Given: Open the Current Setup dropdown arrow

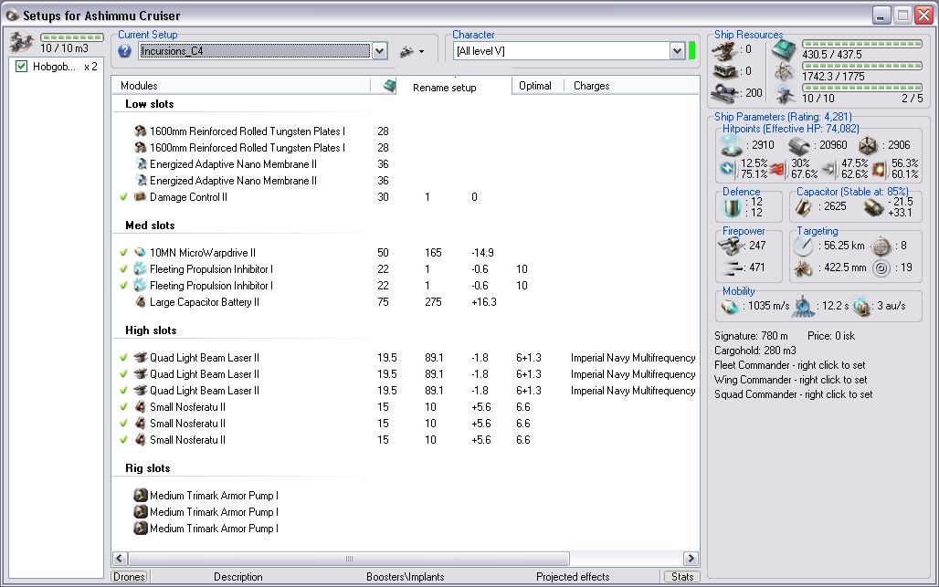Looking at the screenshot, I should coord(380,51).
